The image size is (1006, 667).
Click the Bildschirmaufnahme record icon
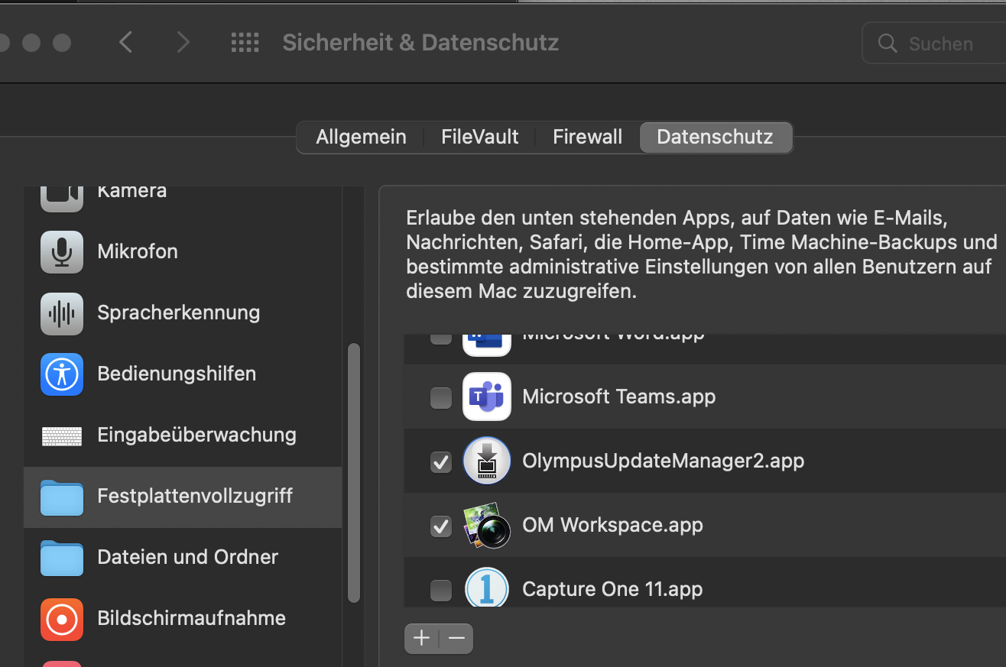62,619
